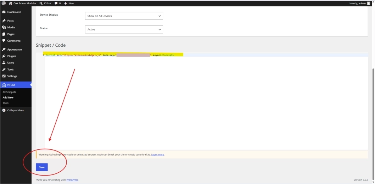Open the WordPress footer link
375x184 pixels.
[72, 180]
